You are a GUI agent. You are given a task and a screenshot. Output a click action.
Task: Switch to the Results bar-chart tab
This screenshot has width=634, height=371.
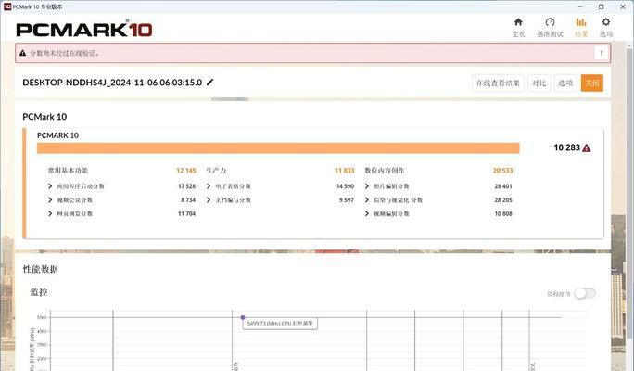click(581, 22)
